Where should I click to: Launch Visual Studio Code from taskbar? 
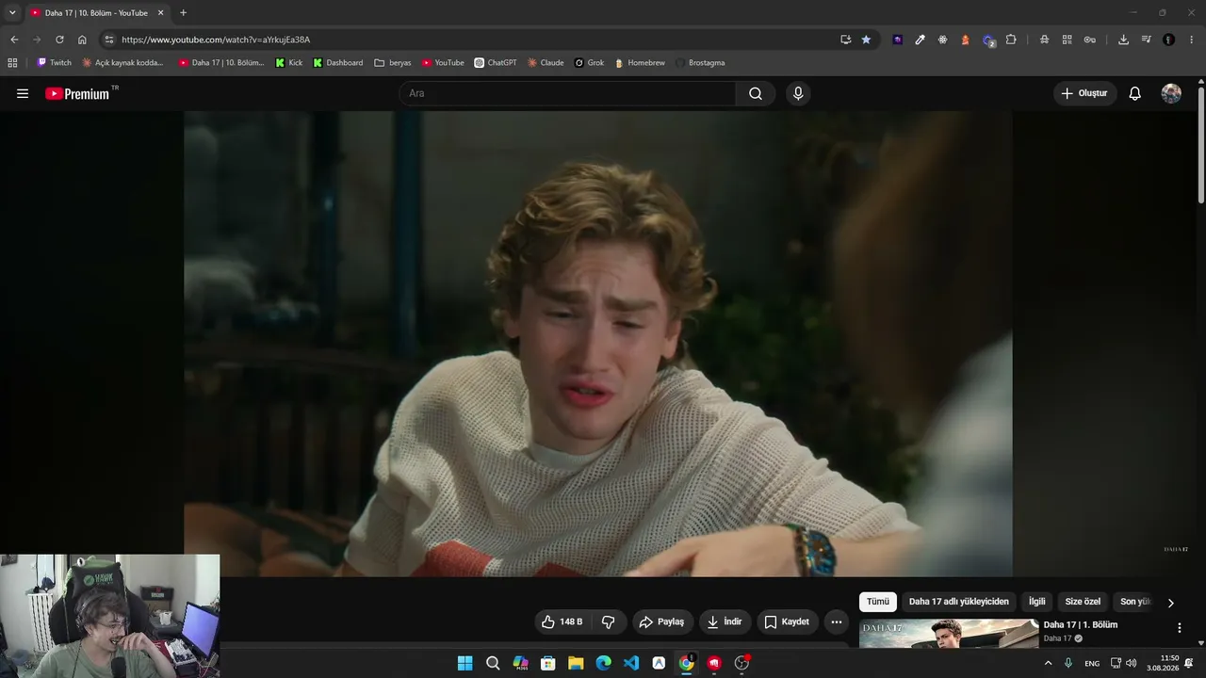[631, 663]
